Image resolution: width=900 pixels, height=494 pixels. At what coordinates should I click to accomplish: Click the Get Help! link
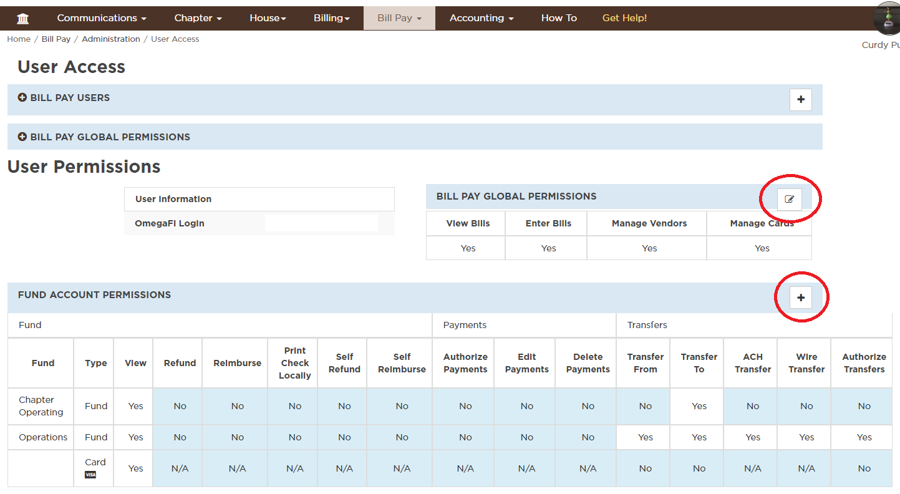coord(624,18)
